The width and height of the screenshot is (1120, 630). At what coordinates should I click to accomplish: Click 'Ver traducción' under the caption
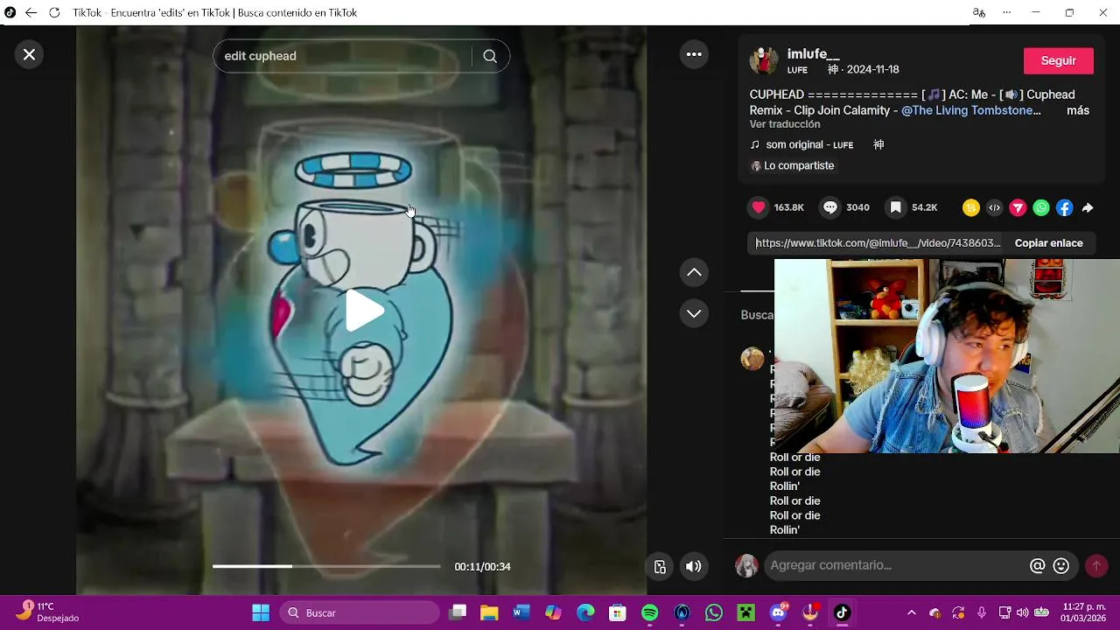click(785, 124)
